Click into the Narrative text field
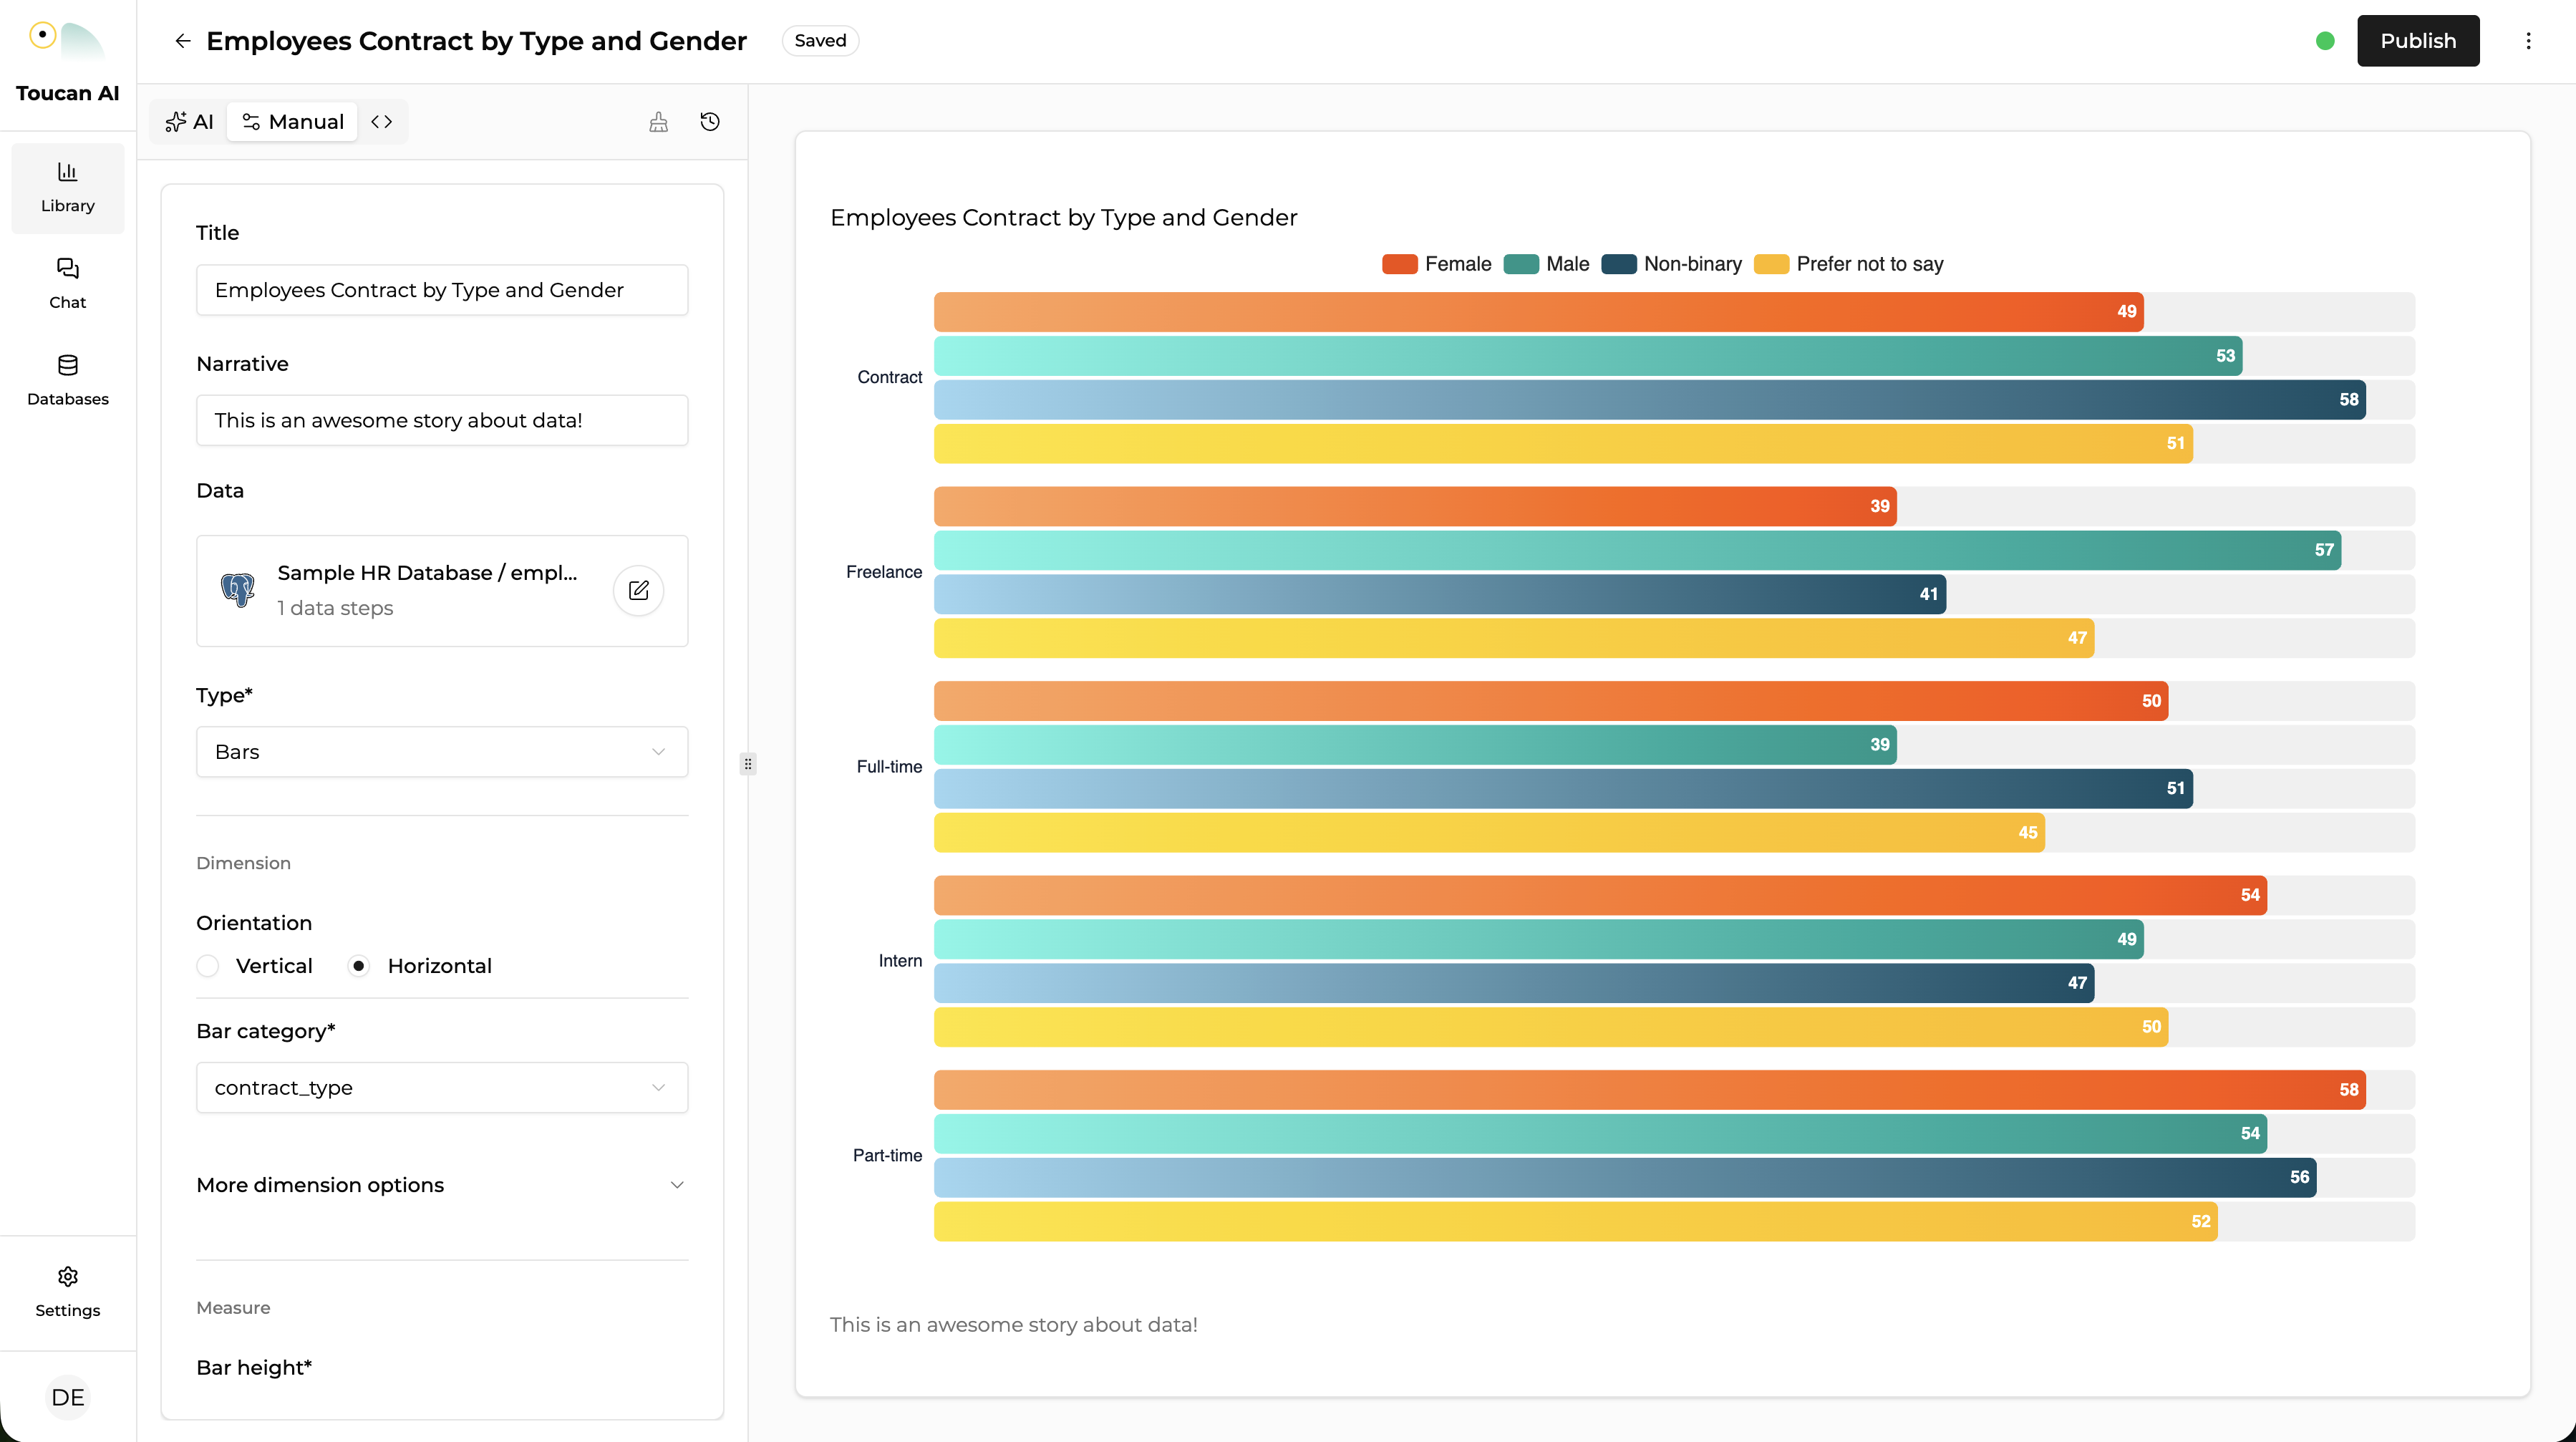The height and width of the screenshot is (1442, 2576). (441, 420)
